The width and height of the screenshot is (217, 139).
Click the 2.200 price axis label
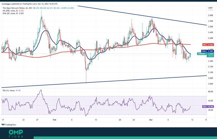click(211, 61)
